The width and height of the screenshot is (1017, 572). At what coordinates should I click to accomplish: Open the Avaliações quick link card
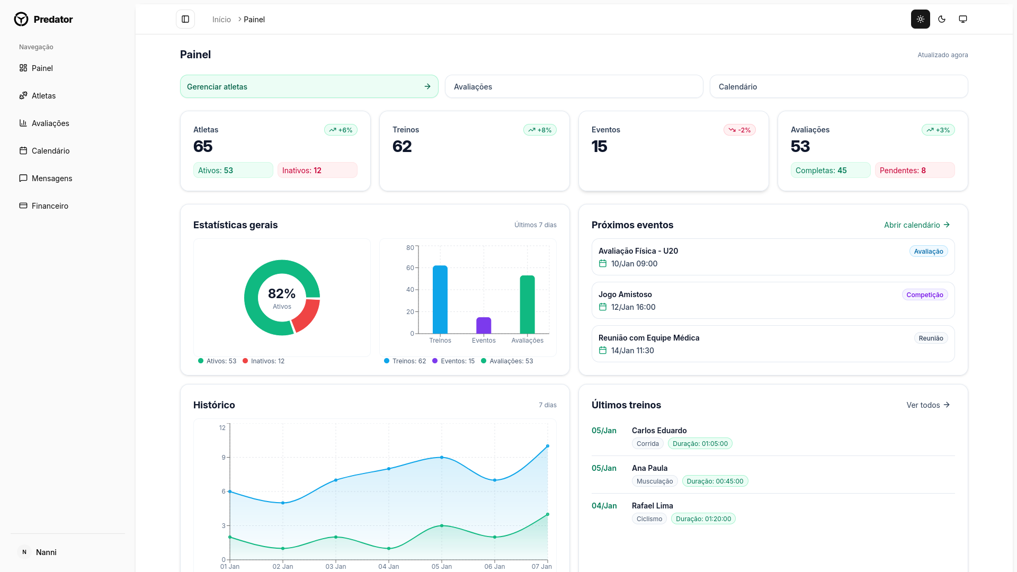click(x=574, y=86)
